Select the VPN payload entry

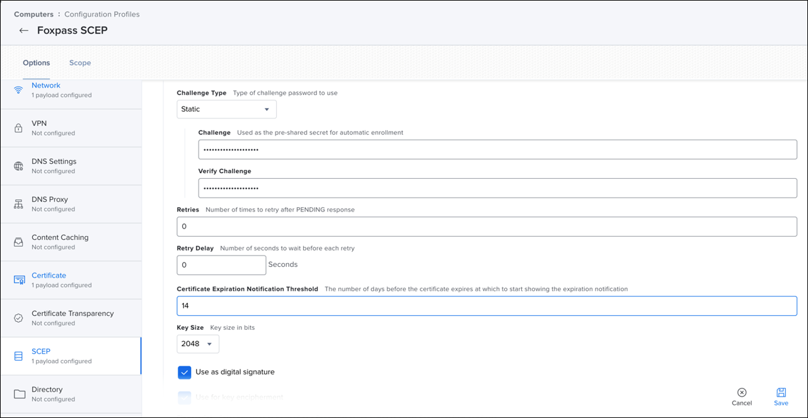pyautogui.click(x=71, y=128)
